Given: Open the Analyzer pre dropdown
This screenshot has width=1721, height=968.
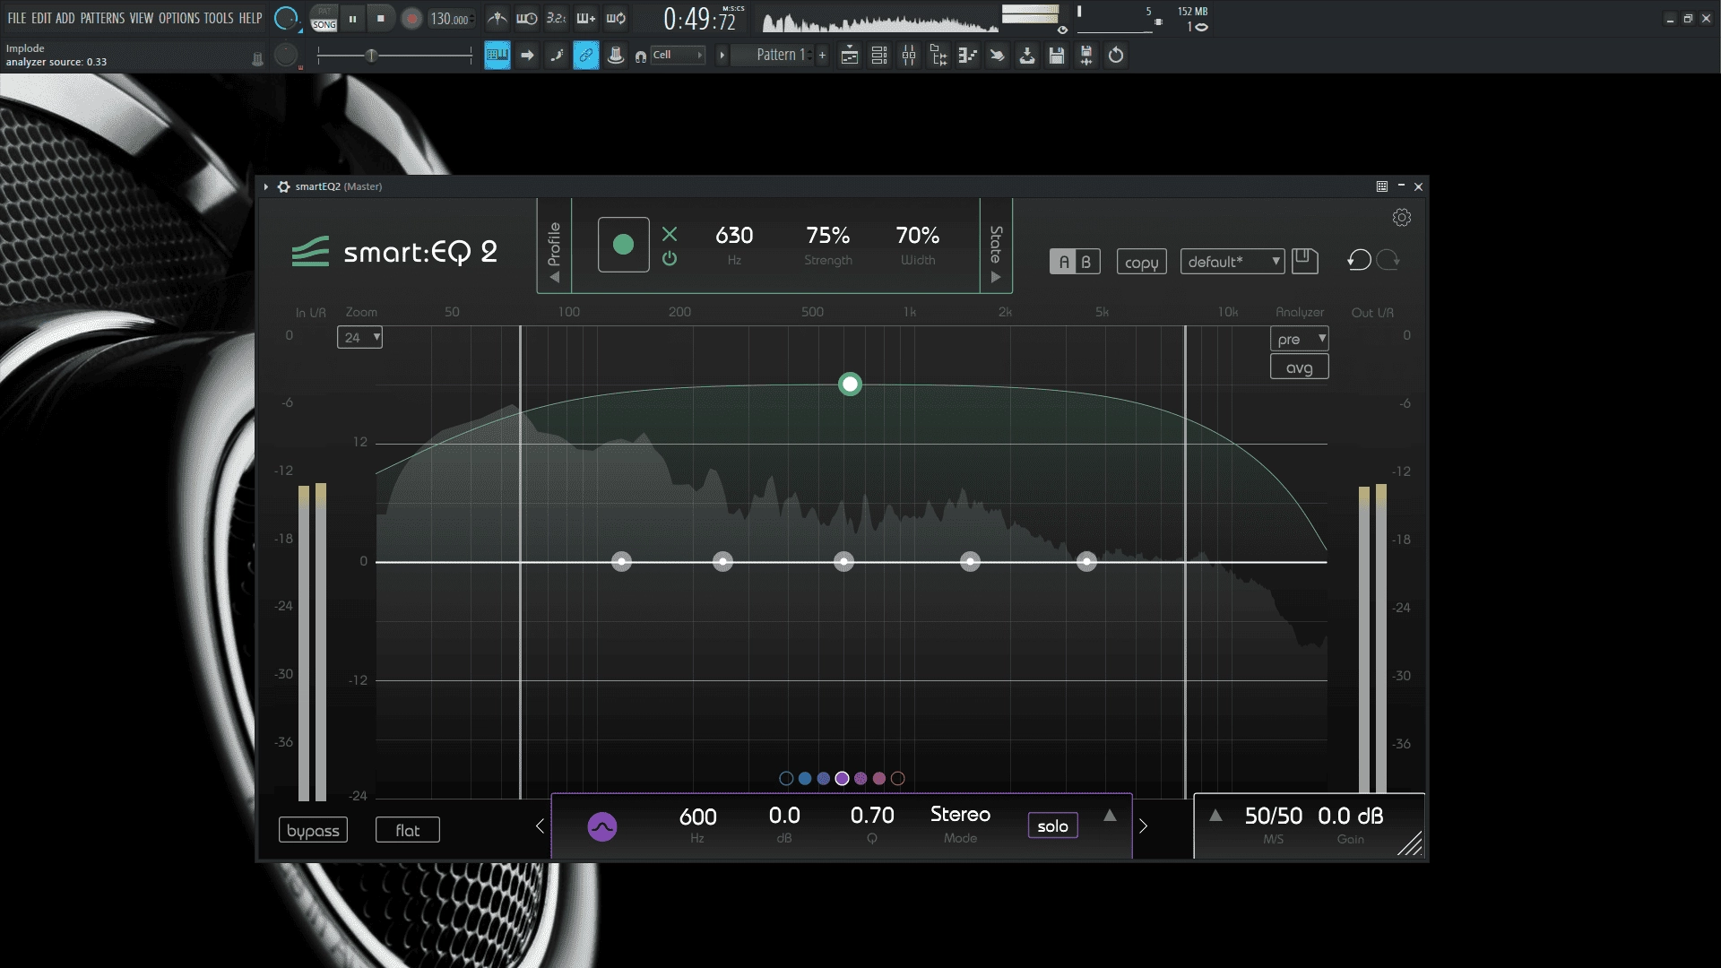Looking at the screenshot, I should point(1299,339).
